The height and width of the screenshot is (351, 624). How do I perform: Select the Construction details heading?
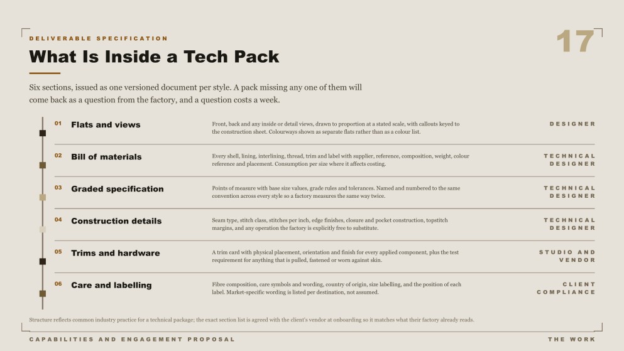[x=116, y=221]
